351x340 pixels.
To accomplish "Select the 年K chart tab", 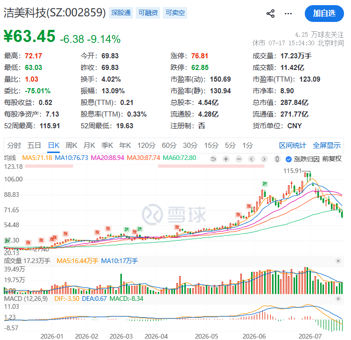I will point(125,146).
